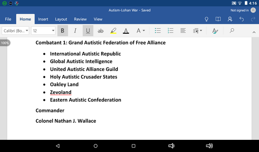Viewport: 259px width, 152px height.
Task: Tap the volume up icon
Action: (209, 146)
